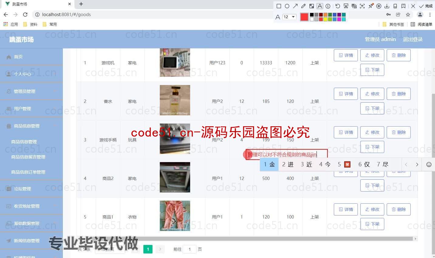Click 修改 for 香水 row

372,94
